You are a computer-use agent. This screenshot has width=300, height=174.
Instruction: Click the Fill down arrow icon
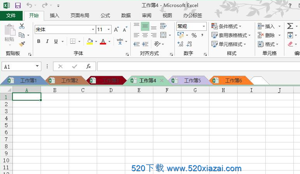point(290,35)
